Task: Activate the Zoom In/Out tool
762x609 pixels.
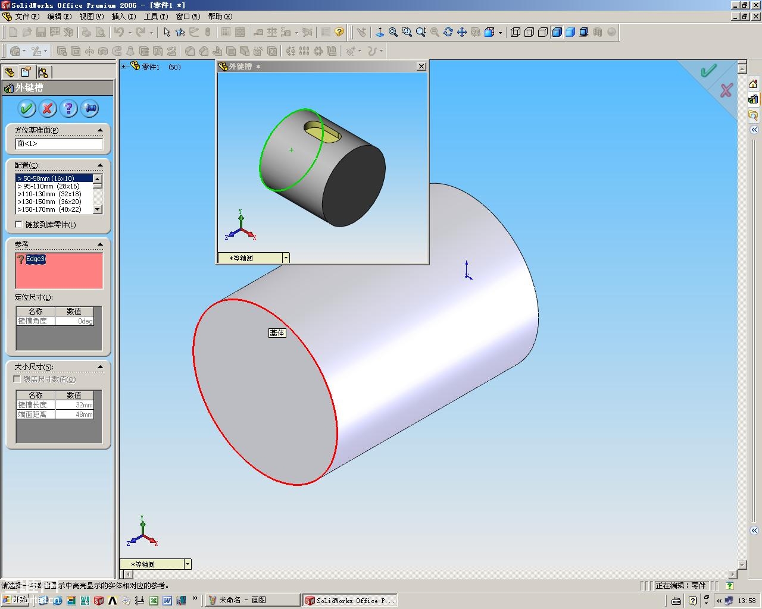Action: (x=421, y=32)
